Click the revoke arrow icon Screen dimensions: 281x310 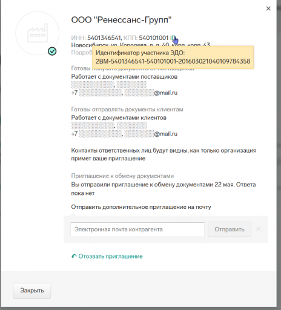[74, 256]
